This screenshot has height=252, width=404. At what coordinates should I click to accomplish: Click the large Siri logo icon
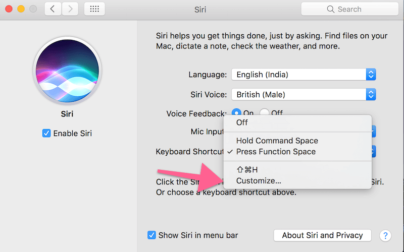pyautogui.click(x=67, y=69)
